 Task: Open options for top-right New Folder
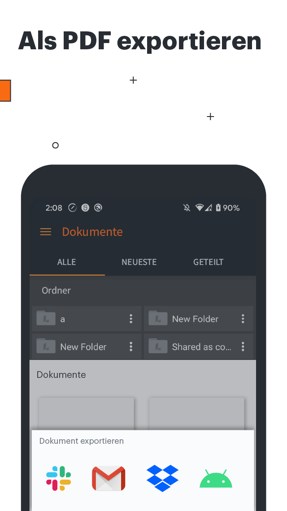[243, 319]
